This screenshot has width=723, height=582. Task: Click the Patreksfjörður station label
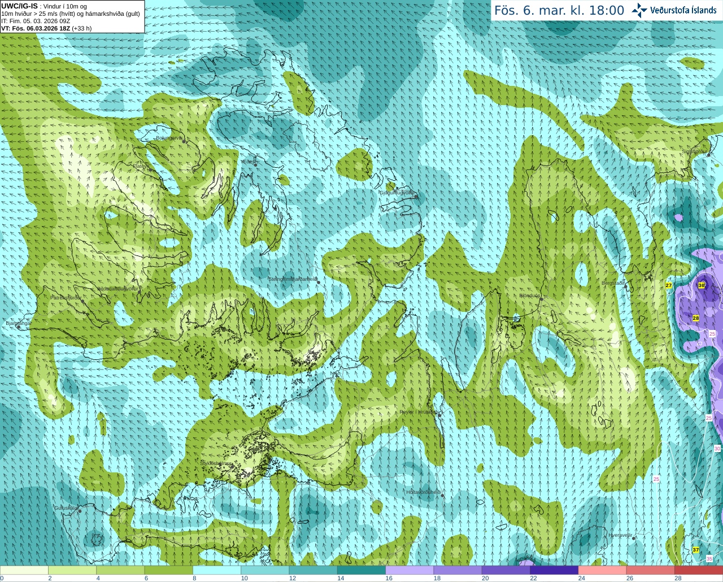point(66,297)
